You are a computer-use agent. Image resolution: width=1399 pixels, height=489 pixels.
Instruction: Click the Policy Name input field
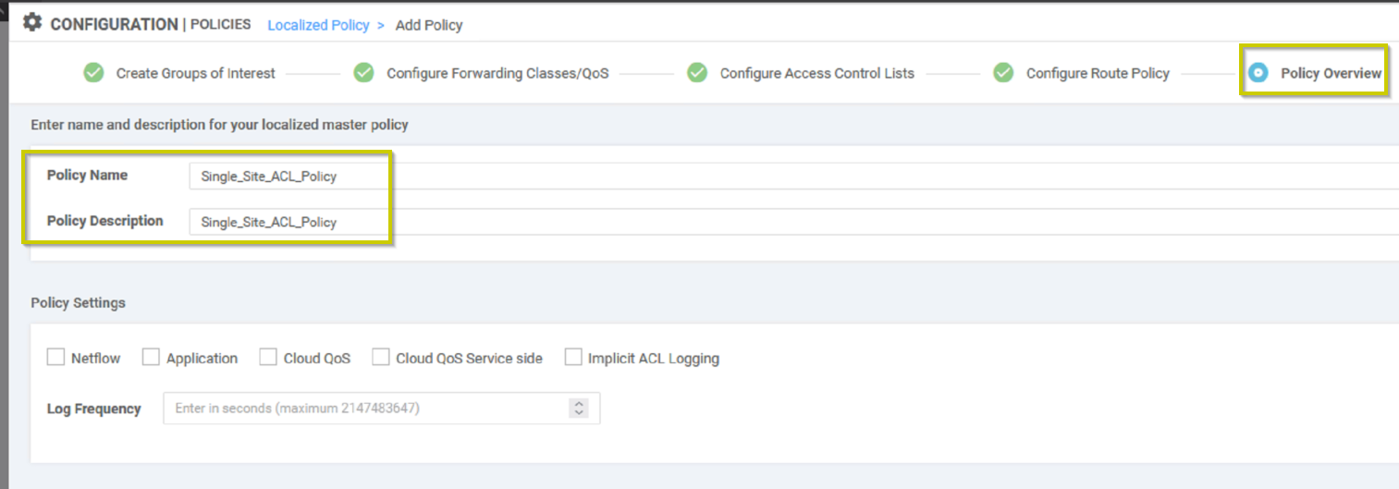tap(793, 176)
